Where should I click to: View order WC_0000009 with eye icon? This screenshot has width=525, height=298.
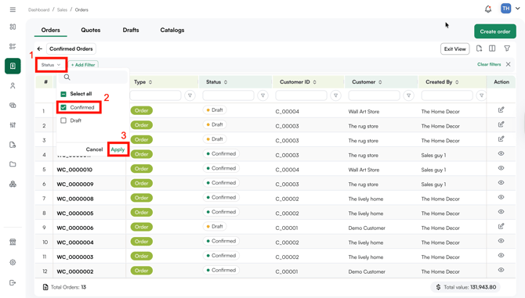point(501,183)
